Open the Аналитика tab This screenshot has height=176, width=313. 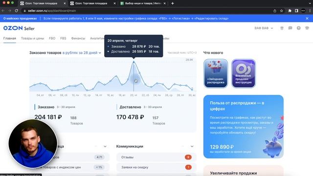click(x=97, y=38)
